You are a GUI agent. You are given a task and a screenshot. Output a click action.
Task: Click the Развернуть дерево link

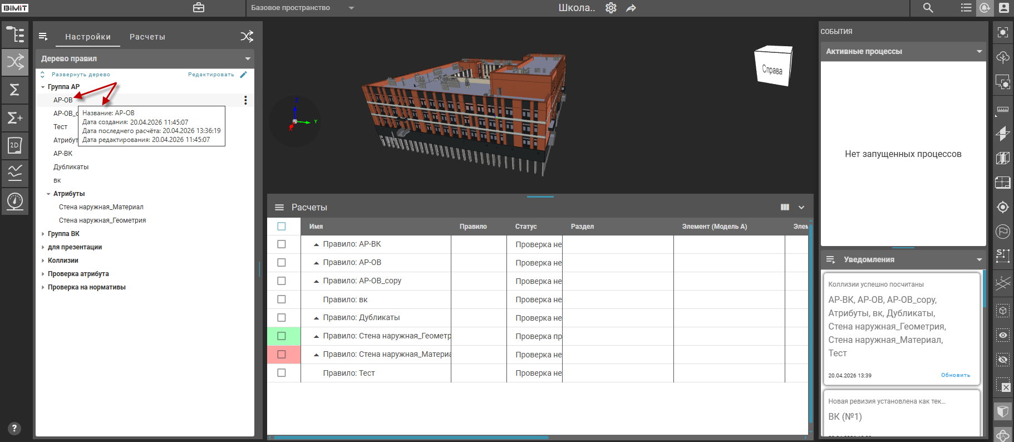tap(81, 75)
